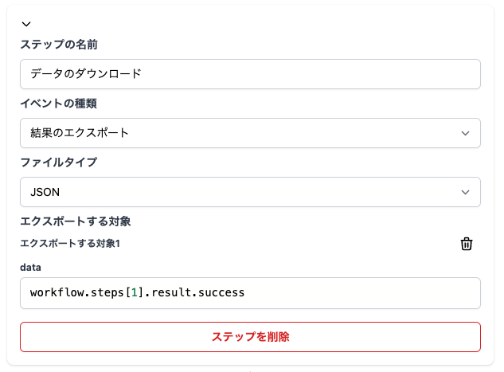Focus the data expression input field
The width and height of the screenshot is (504, 372).
[x=250, y=293]
